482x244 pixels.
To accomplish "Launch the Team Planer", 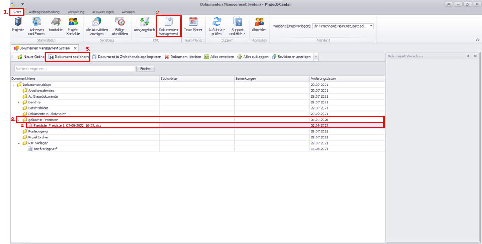I will (193, 25).
